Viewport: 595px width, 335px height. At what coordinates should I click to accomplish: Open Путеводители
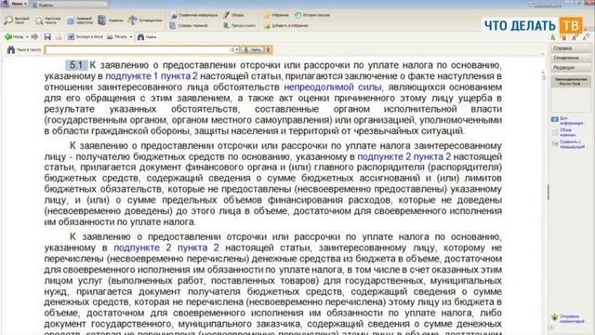click(145, 20)
